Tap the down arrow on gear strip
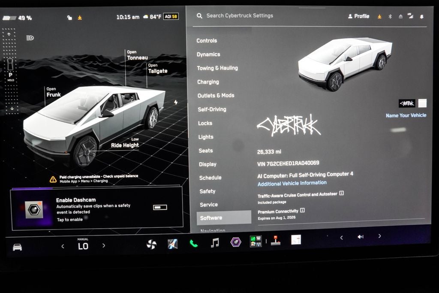Screen dimensions: 439x293 click(x=12, y=108)
